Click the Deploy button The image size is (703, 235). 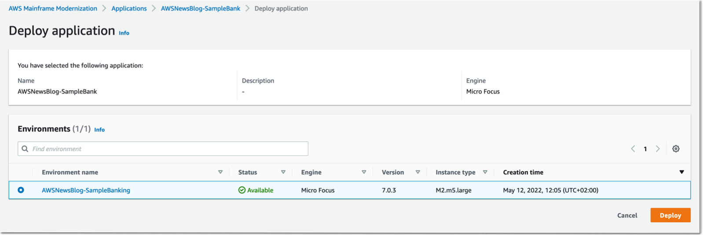670,215
